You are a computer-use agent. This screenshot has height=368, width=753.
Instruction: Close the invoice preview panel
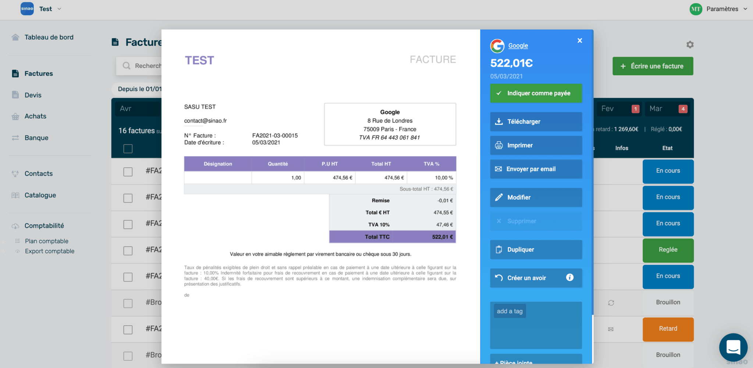[x=580, y=41]
